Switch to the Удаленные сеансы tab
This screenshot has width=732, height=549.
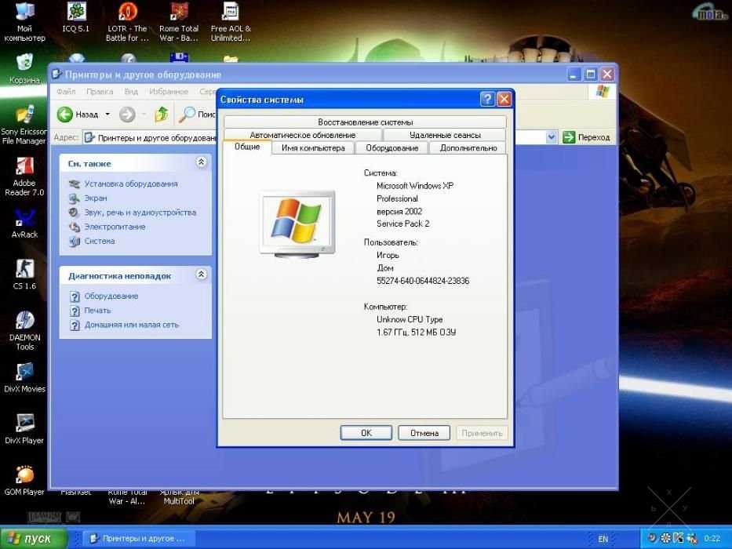(x=445, y=135)
